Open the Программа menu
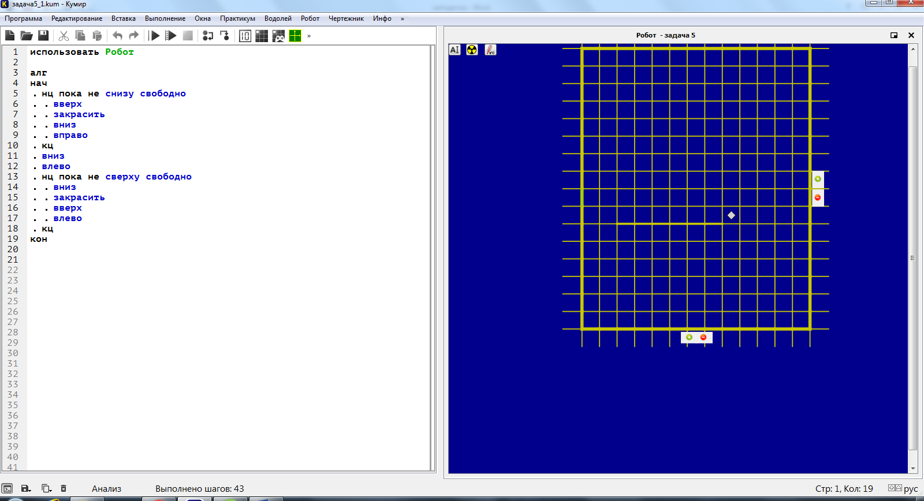This screenshot has width=924, height=501. click(24, 18)
